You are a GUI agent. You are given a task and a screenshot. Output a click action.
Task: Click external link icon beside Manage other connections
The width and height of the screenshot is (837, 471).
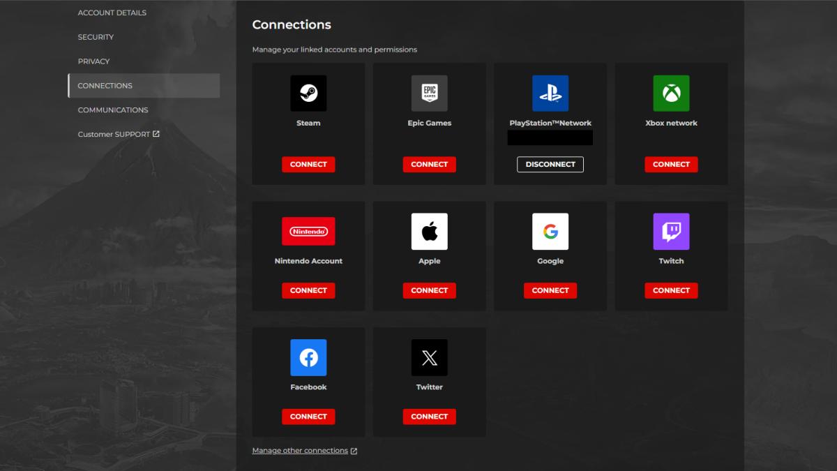tap(354, 451)
